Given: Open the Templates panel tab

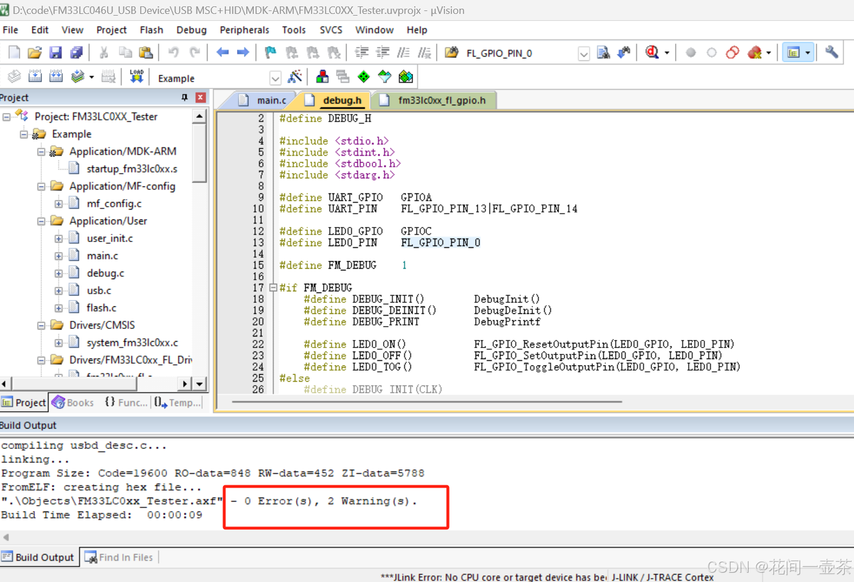Looking at the screenshot, I should [x=177, y=402].
